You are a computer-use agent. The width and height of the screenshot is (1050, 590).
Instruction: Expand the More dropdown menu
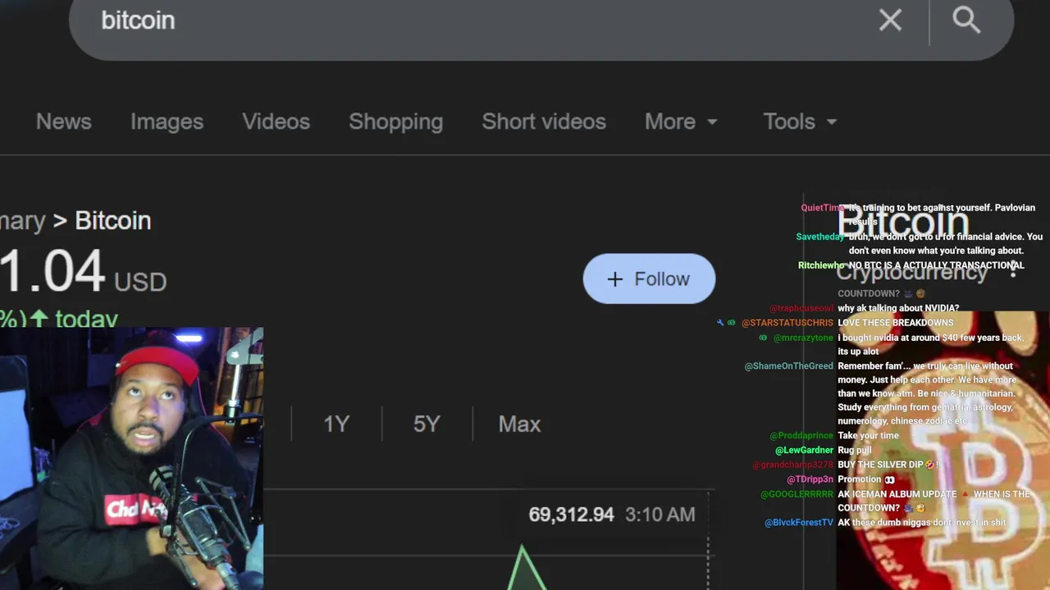click(680, 121)
